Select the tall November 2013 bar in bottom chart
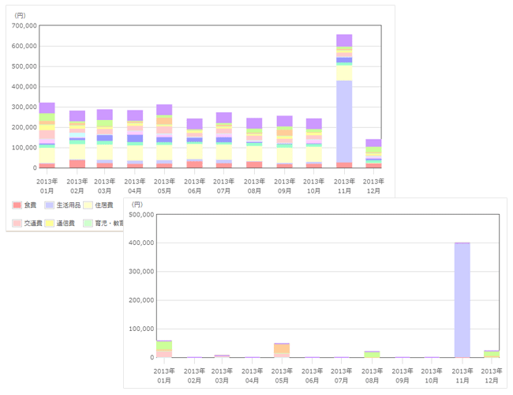 click(x=462, y=300)
